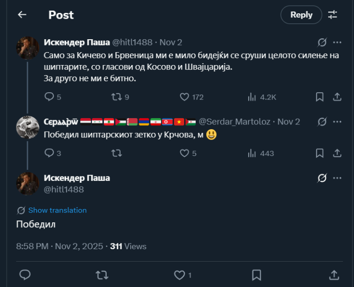This screenshot has height=287, width=354.
Task: Repost the first post with 9 reposts
Action: [x=116, y=97]
